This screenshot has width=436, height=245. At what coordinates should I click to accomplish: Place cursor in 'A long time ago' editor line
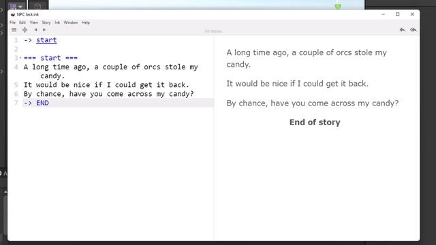110,71
